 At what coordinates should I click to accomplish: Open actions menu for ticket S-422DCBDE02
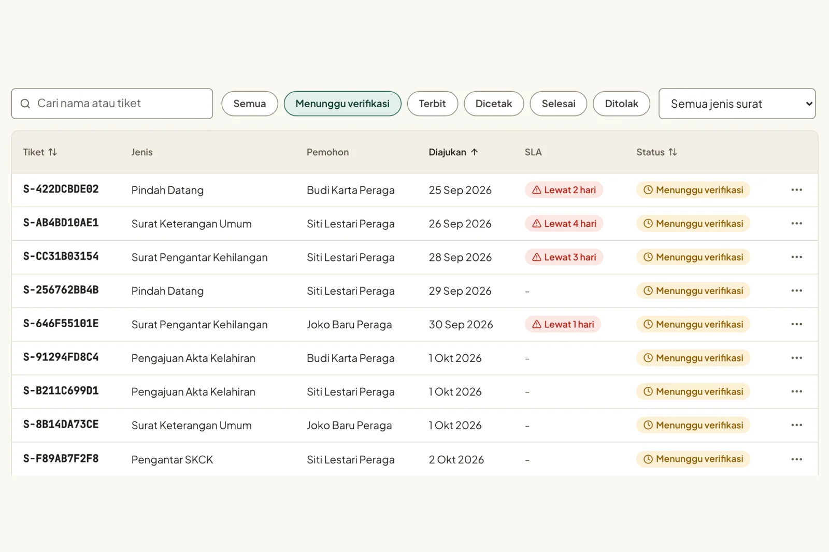point(796,190)
